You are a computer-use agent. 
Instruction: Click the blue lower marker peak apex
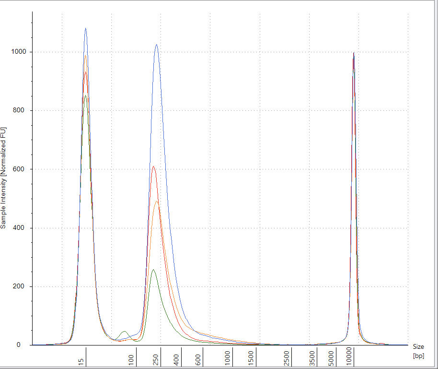coord(85,28)
